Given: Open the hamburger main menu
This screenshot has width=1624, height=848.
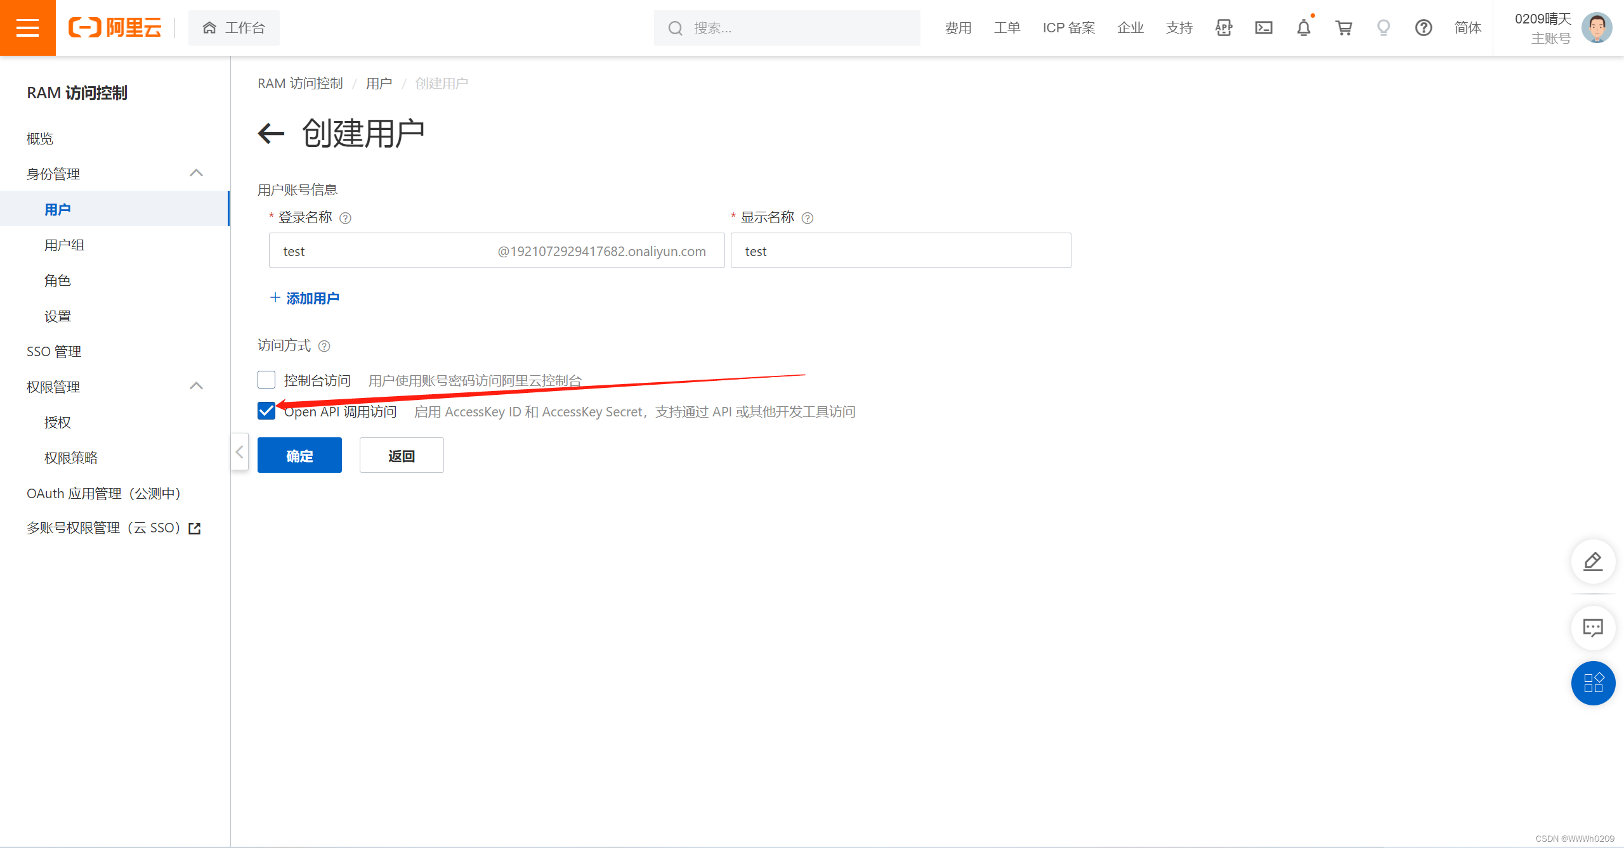Looking at the screenshot, I should pyautogui.click(x=27, y=28).
